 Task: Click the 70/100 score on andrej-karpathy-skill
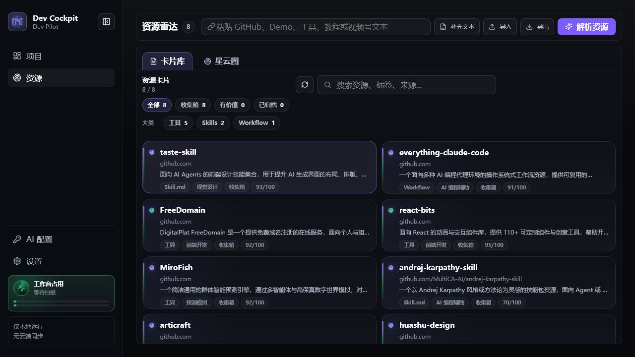coord(512,302)
